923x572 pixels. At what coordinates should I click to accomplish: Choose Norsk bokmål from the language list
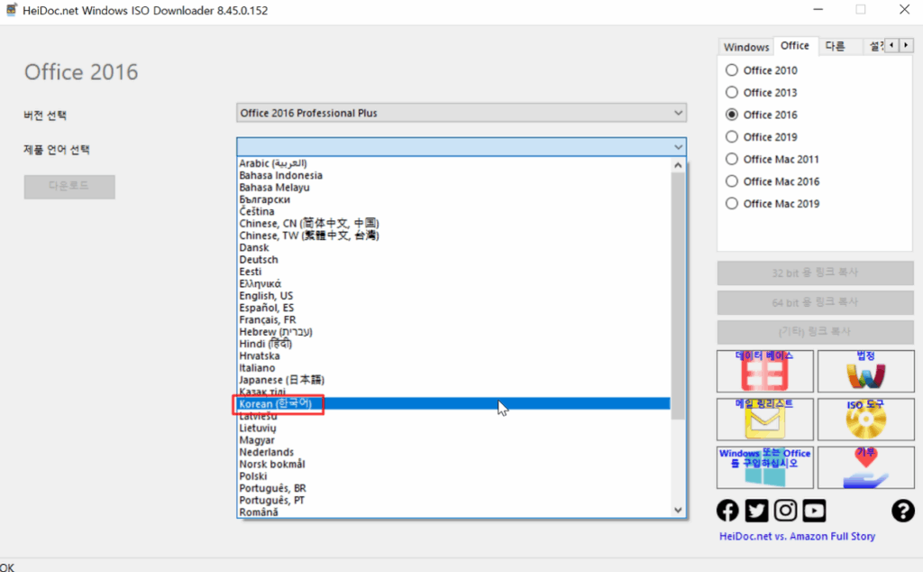(x=454, y=465)
